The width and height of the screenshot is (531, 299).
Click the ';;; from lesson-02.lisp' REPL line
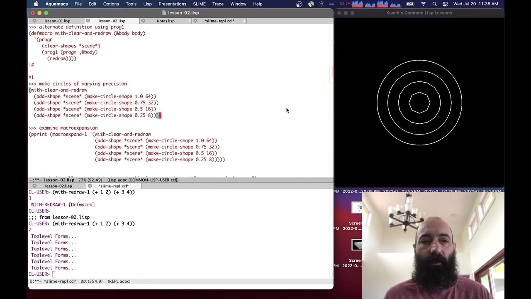point(59,217)
